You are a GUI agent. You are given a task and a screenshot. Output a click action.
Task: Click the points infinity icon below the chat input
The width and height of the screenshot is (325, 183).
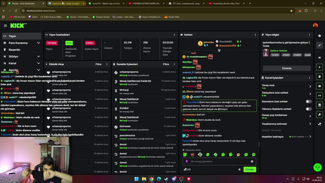point(187,170)
